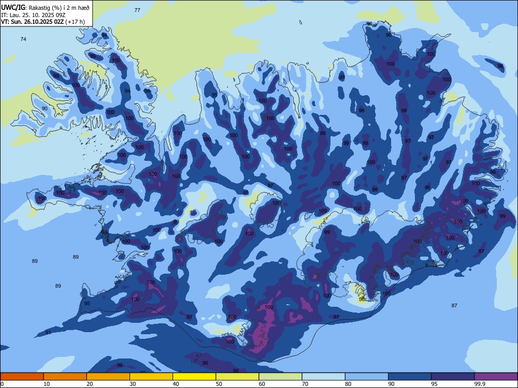Viewport: 518px width, 388px height.
Task: Choose the 30–40 golden legend swatch
Action: tap(151, 377)
